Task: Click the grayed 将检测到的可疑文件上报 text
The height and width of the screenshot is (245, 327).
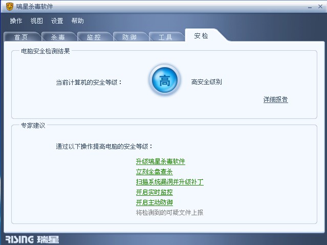Action: coord(169,212)
